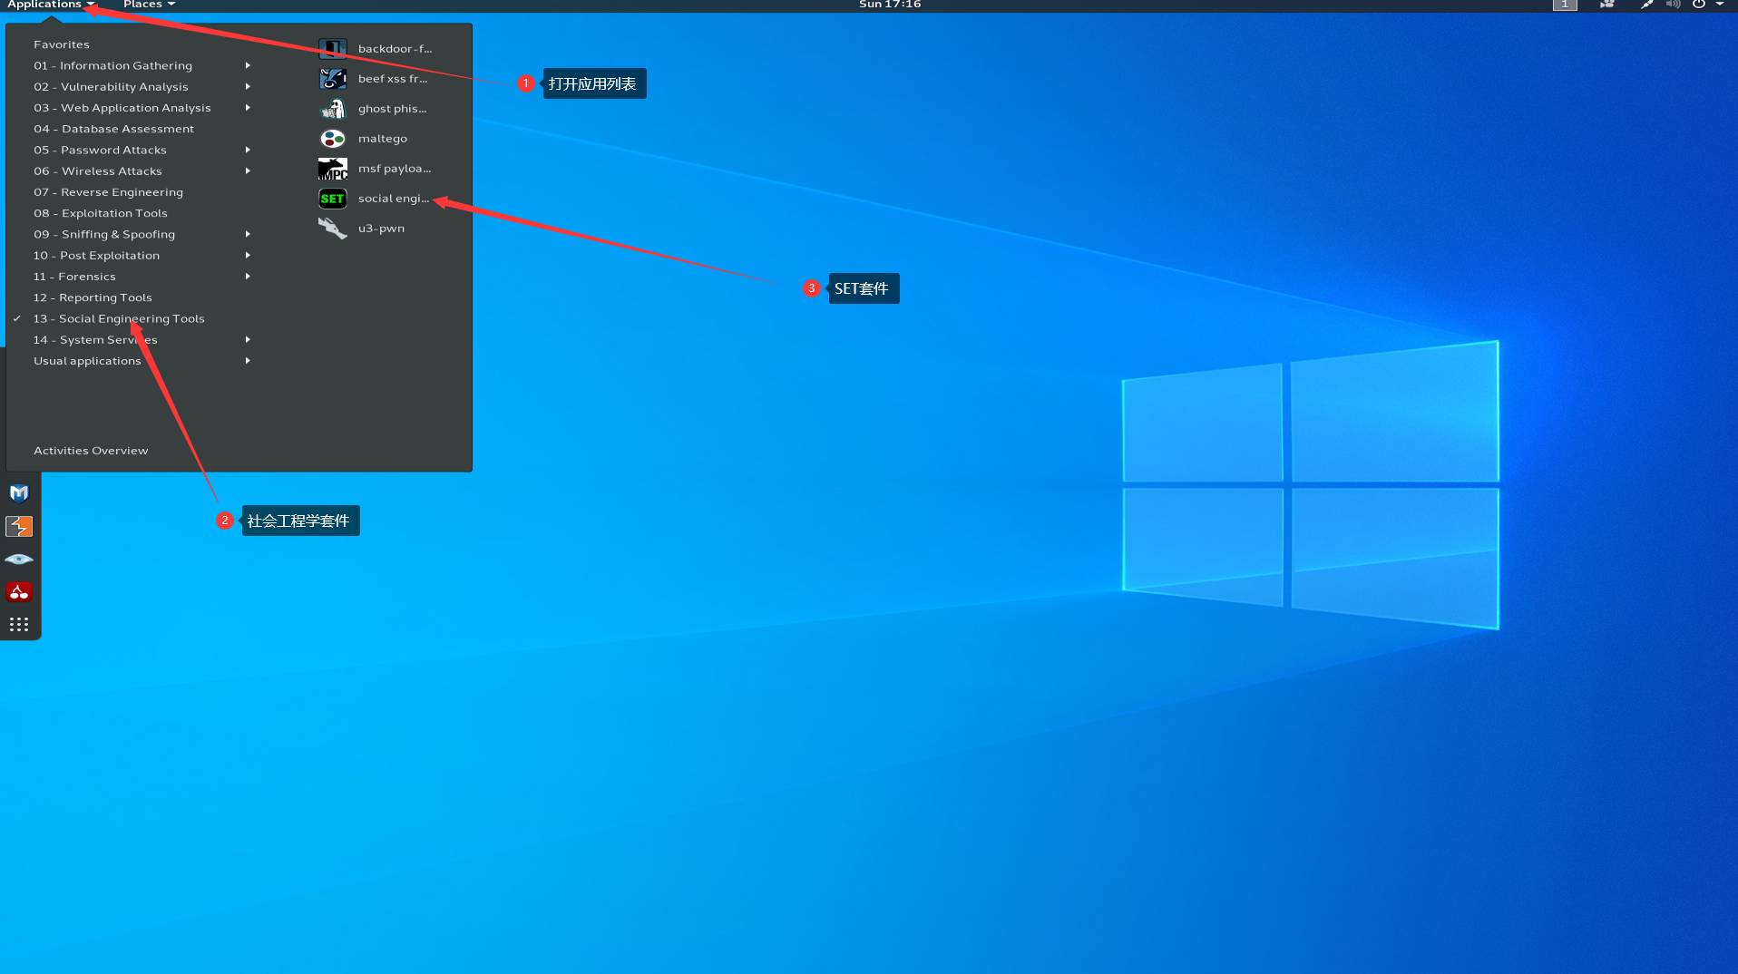Viewport: 1738px width, 974px height.
Task: Click the maltego label
Action: 383,139
